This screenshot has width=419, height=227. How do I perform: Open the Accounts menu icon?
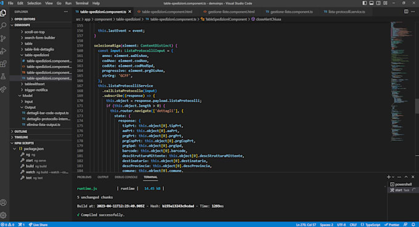4,202
